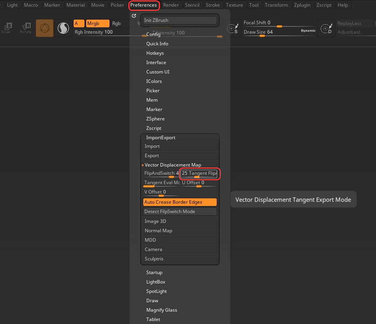Expand the Camera subsection

pyautogui.click(x=153, y=249)
